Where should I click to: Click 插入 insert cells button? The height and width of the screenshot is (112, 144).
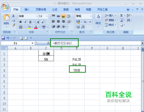[x=110, y=15]
